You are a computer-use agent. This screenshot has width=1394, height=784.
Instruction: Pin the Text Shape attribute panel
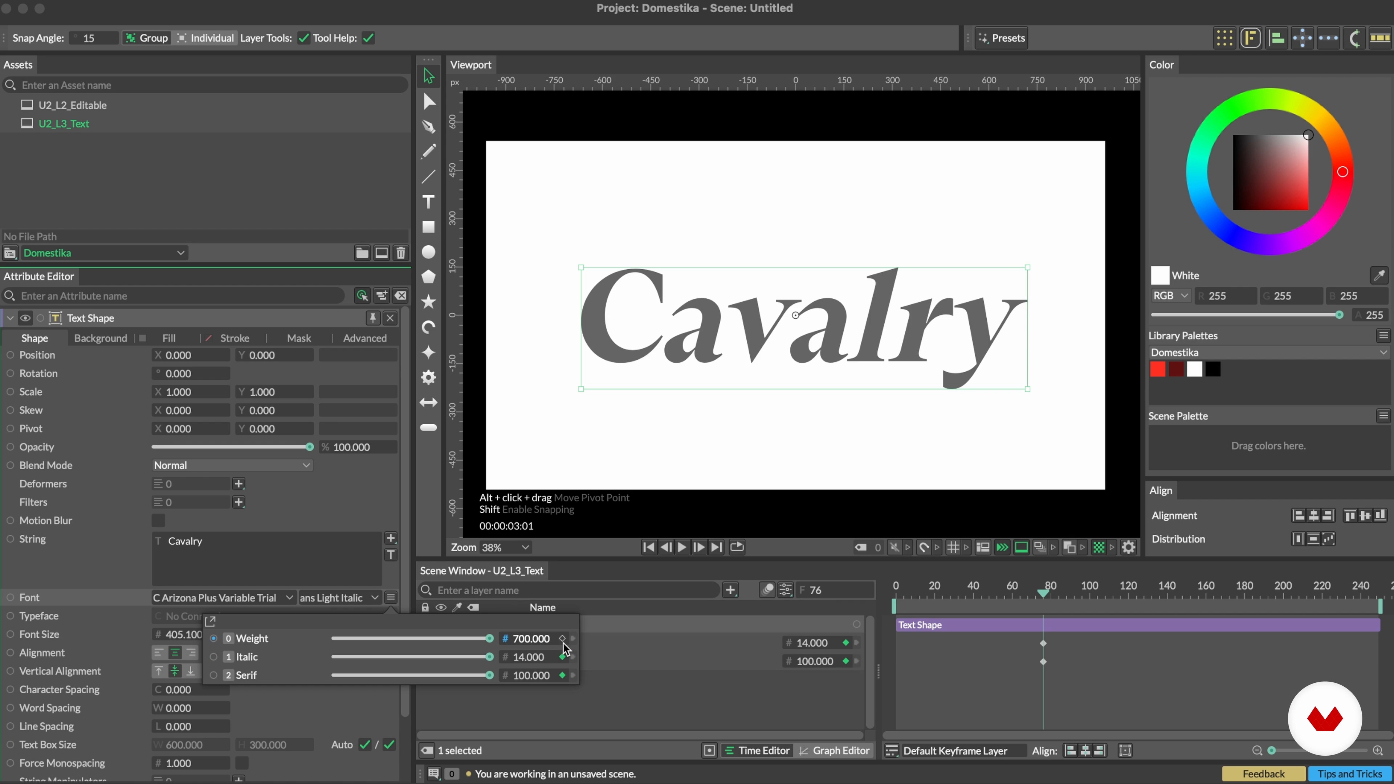click(x=372, y=318)
